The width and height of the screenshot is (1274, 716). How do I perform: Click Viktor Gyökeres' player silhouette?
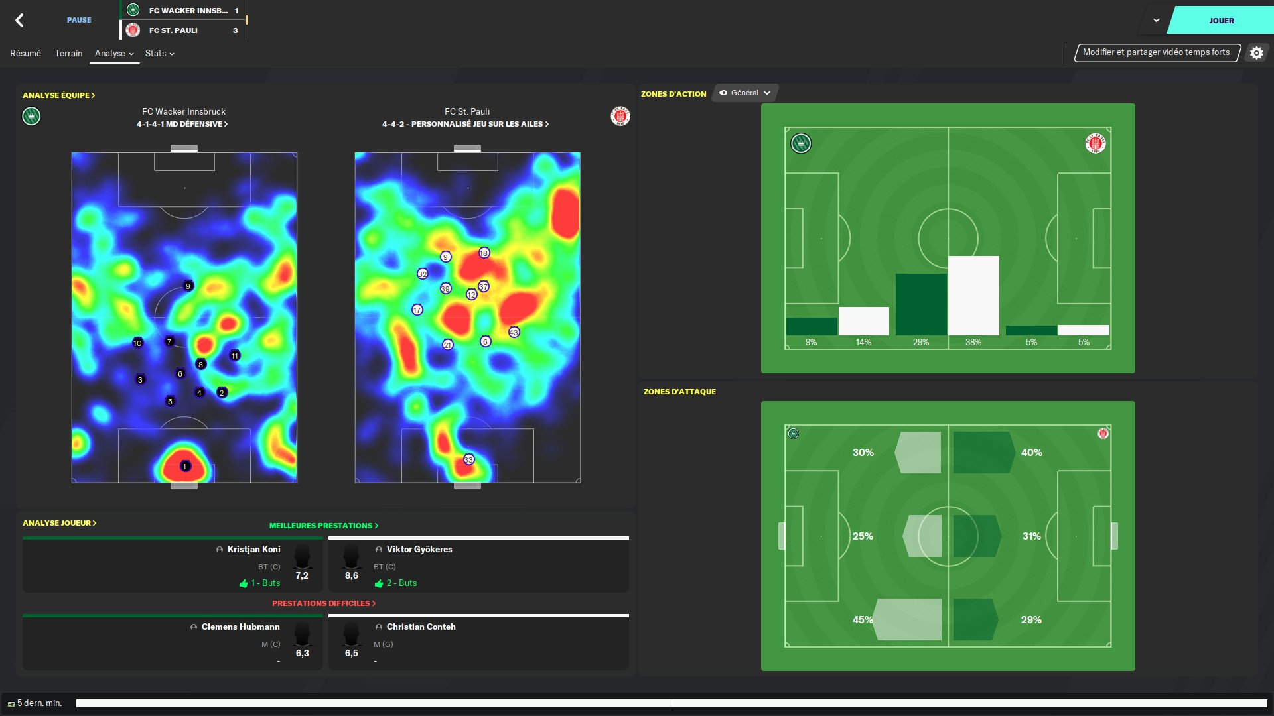pyautogui.click(x=351, y=558)
